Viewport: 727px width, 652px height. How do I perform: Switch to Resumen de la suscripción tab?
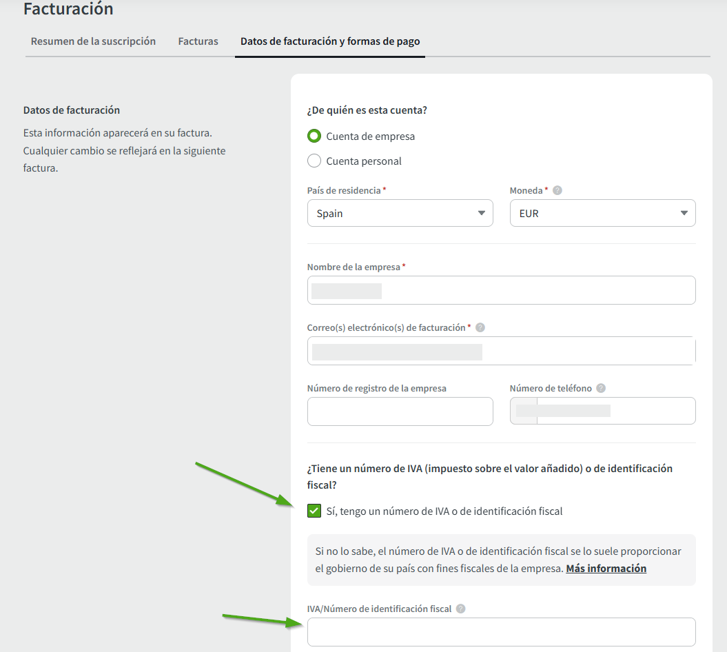pyautogui.click(x=93, y=41)
